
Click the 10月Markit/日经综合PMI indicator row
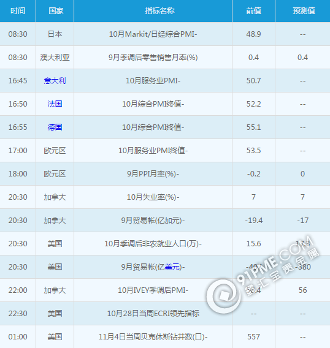(165, 34)
